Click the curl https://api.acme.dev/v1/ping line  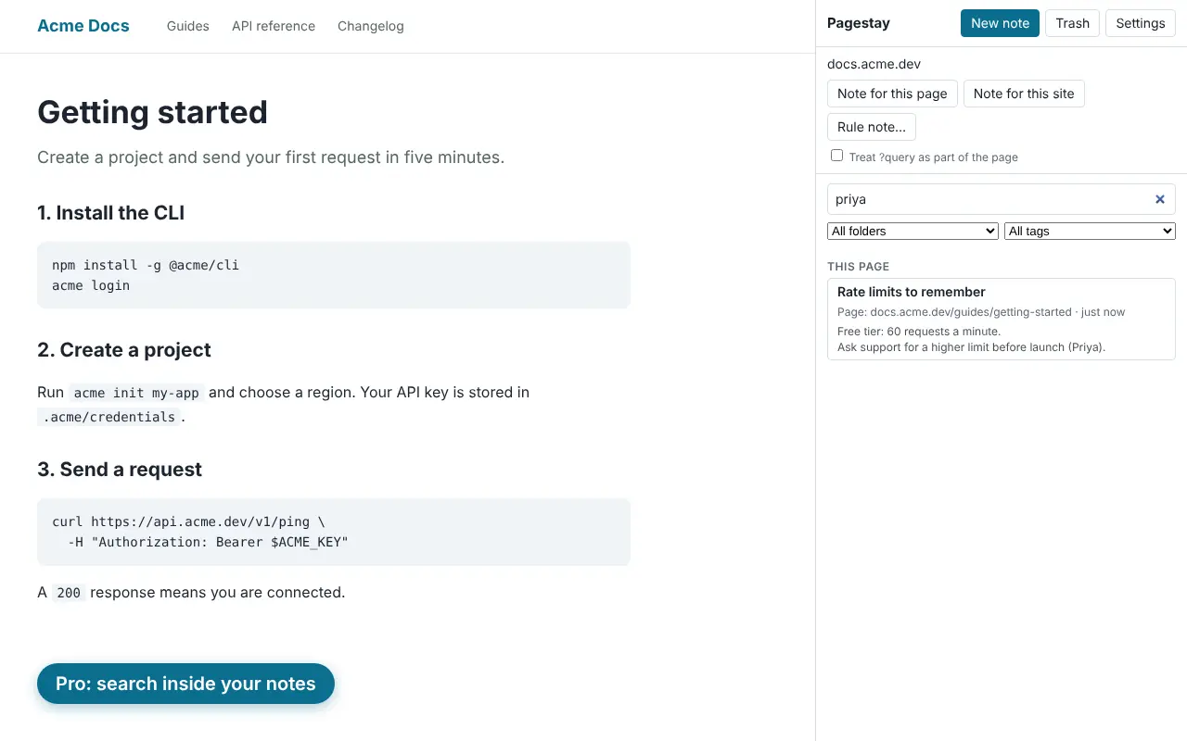pos(188,521)
